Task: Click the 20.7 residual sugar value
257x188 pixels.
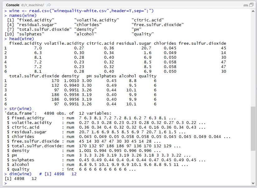Action: pyautogui.click(x=146, y=48)
